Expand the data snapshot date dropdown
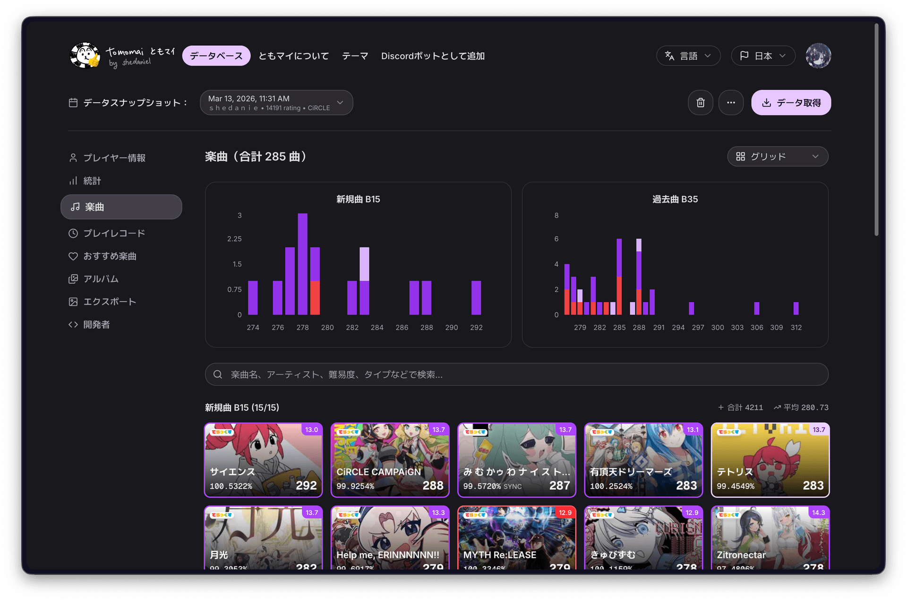The height and width of the screenshot is (601, 907). pyautogui.click(x=276, y=102)
